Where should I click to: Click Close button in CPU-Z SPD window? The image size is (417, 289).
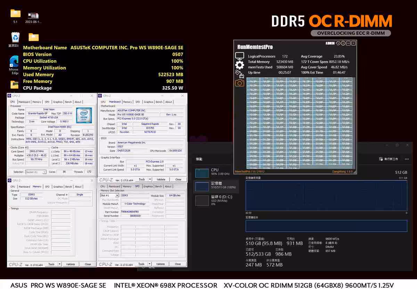click(x=178, y=264)
